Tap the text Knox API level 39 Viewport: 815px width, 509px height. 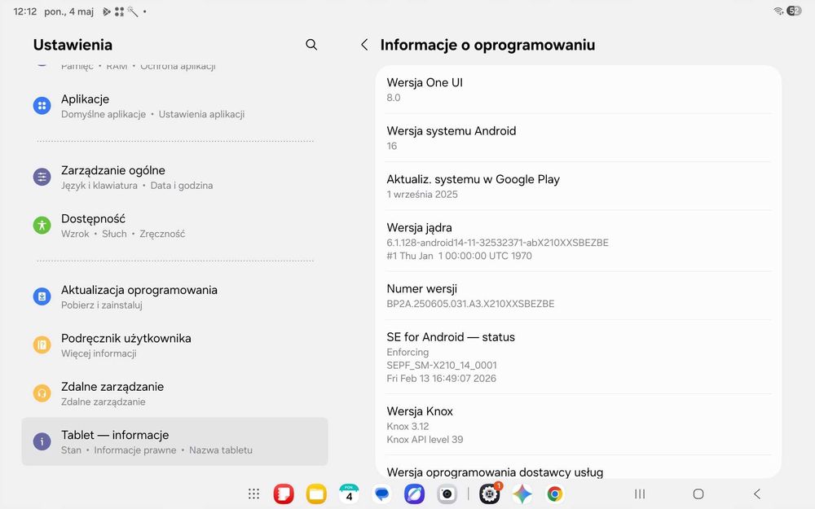tap(425, 440)
